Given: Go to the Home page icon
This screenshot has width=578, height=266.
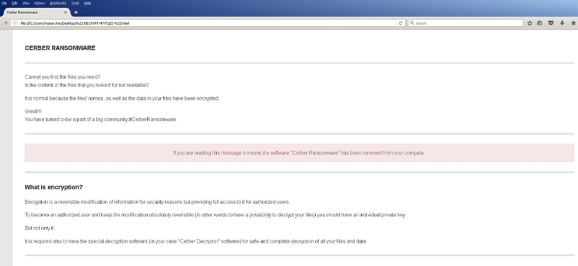Looking at the screenshot, I should (x=573, y=23).
